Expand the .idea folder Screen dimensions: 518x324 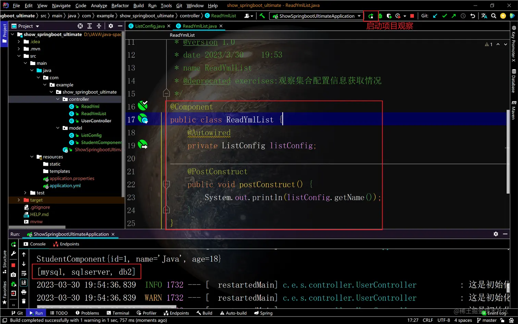(19, 41)
